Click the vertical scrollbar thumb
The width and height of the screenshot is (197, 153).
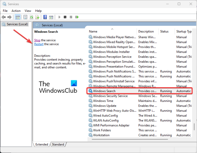[194, 127]
